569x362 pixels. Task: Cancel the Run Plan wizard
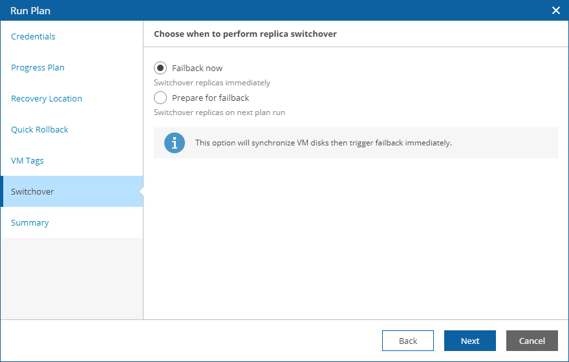point(532,341)
